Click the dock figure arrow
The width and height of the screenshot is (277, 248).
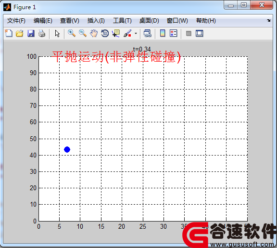click(268, 21)
